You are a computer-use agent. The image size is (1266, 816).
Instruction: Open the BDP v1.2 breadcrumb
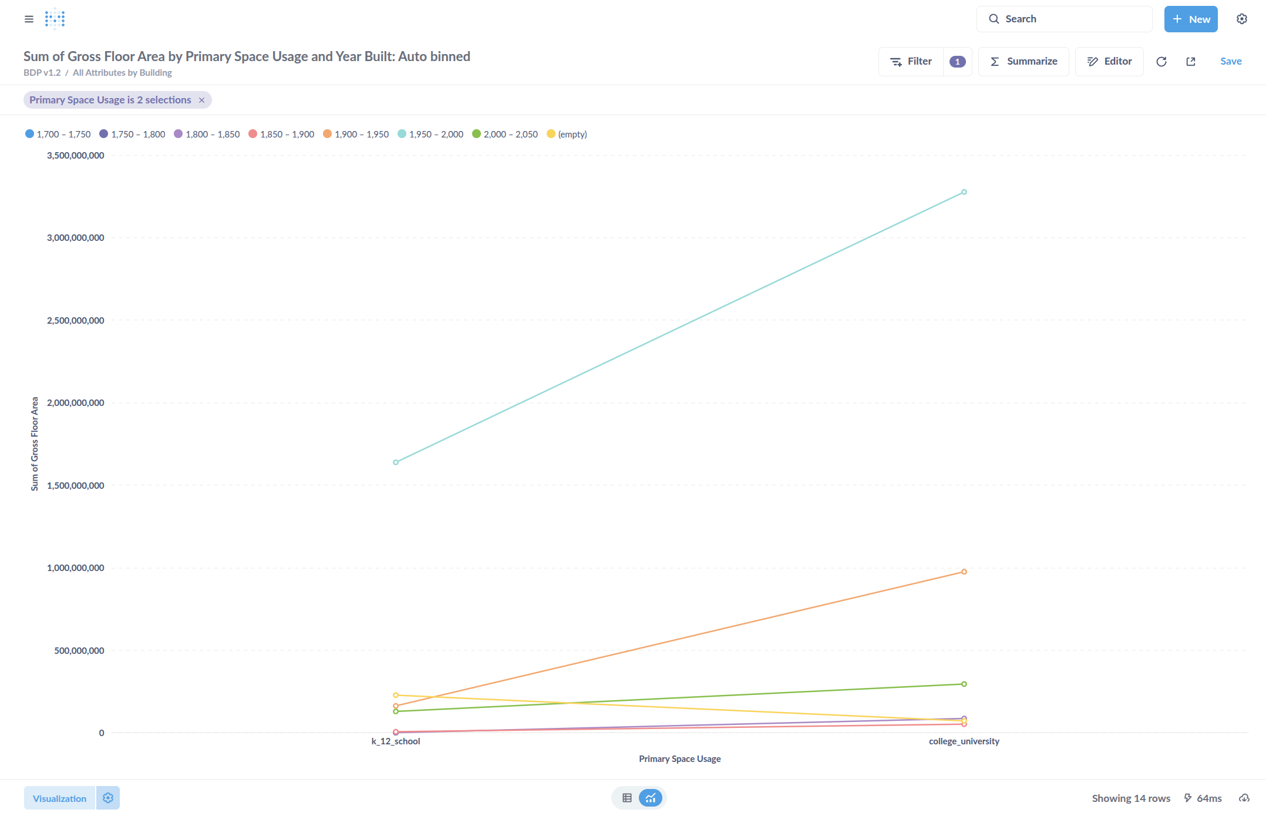(x=42, y=73)
